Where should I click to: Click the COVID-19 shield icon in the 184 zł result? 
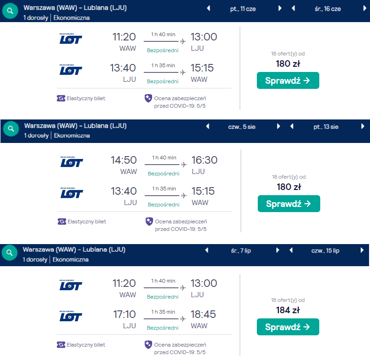(148, 345)
